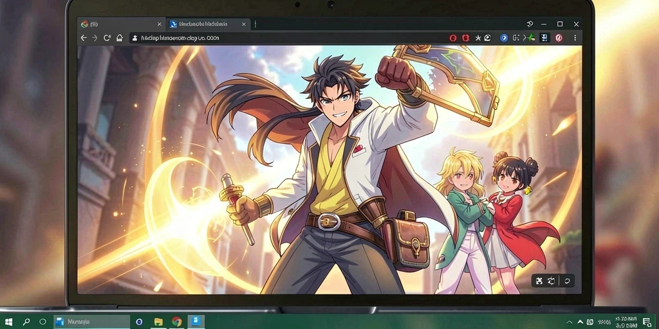Open Chrome from the taskbar
Image resolution: width=659 pixels, height=329 pixels.
[x=176, y=322]
